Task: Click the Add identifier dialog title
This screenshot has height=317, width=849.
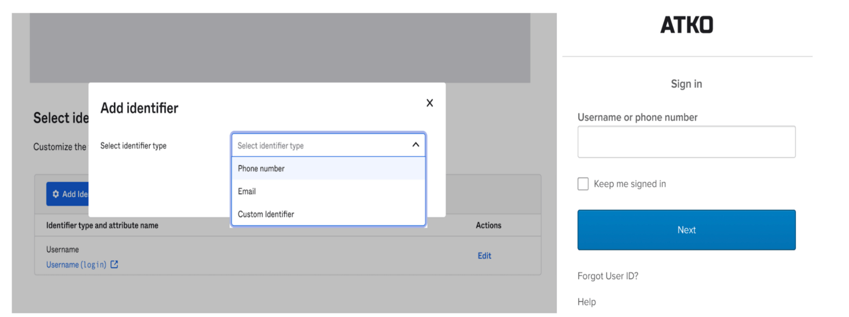Action: tap(139, 108)
